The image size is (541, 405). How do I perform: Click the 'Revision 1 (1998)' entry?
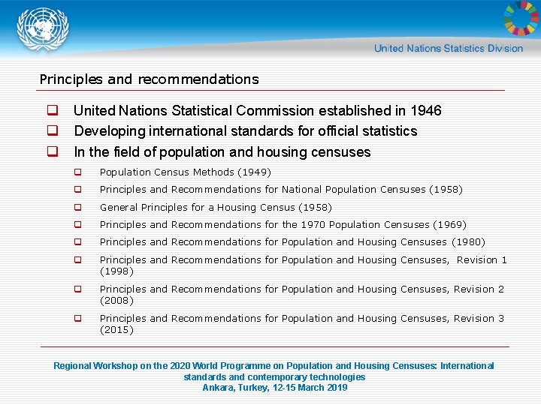pos(304,265)
